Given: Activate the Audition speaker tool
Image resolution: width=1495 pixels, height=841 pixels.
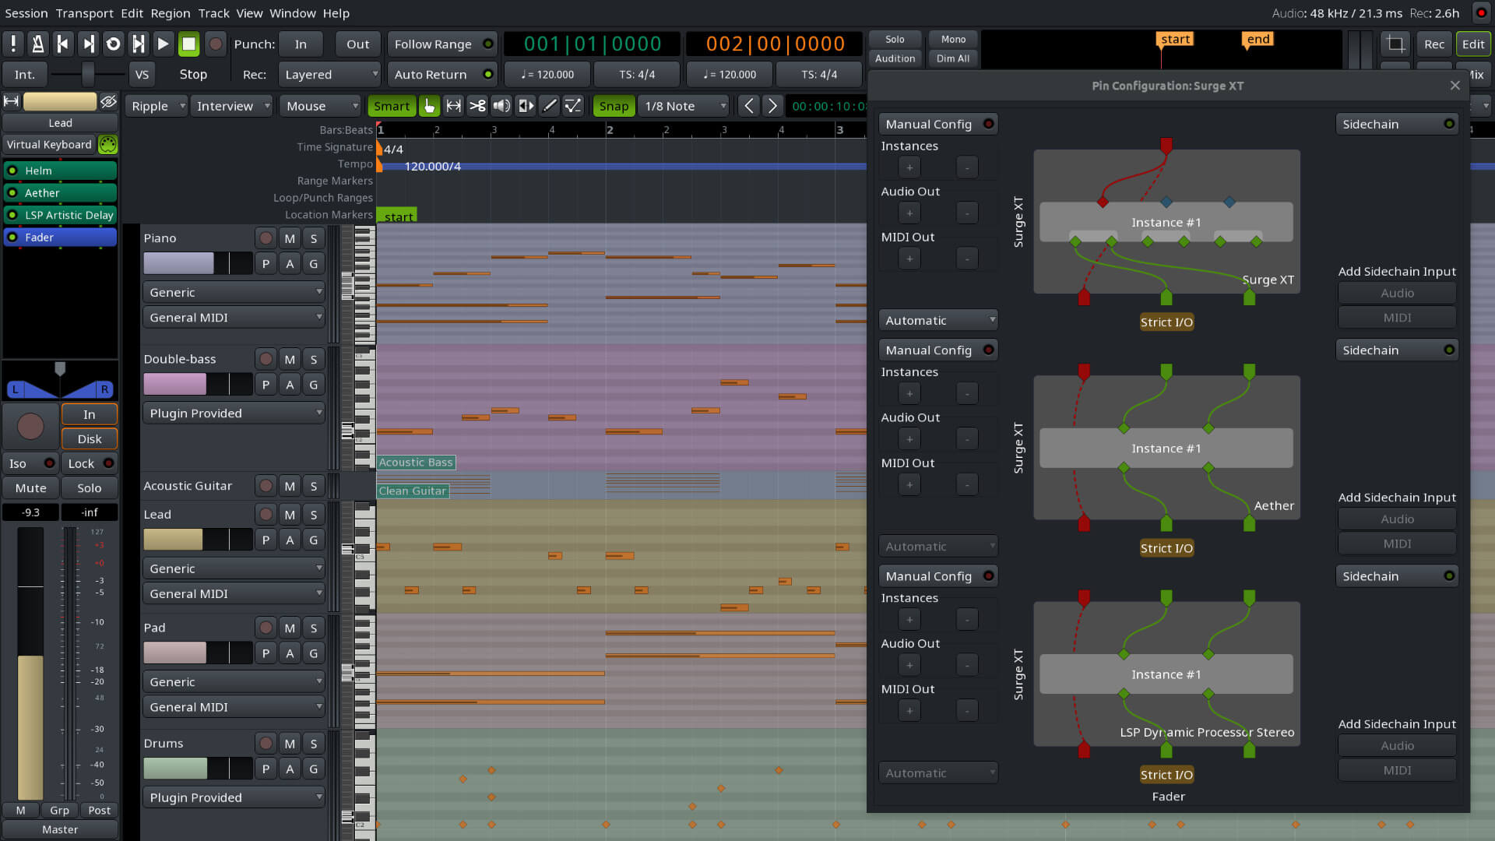Looking at the screenshot, I should tap(501, 106).
